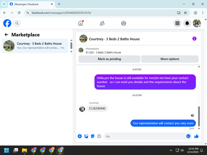Open Chrome profile icon
207x155 pixels.
195,13
